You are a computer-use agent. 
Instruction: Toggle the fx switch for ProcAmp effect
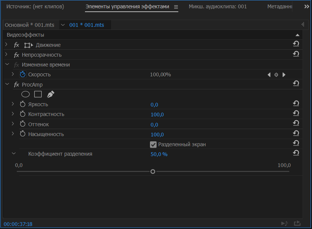pos(16,85)
